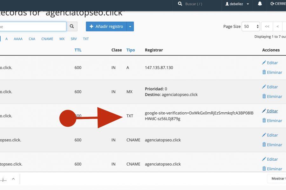Click the pencil Editar icon for MX record
The width and height of the screenshot is (286, 190).
264,87
